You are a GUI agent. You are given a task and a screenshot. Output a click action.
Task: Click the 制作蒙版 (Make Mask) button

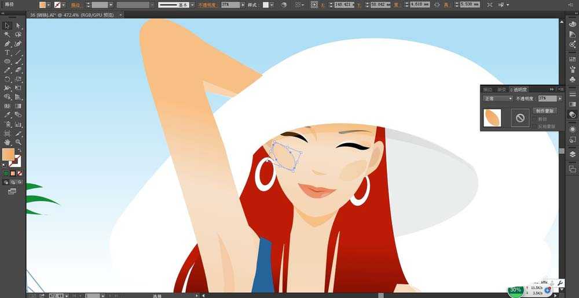point(545,110)
